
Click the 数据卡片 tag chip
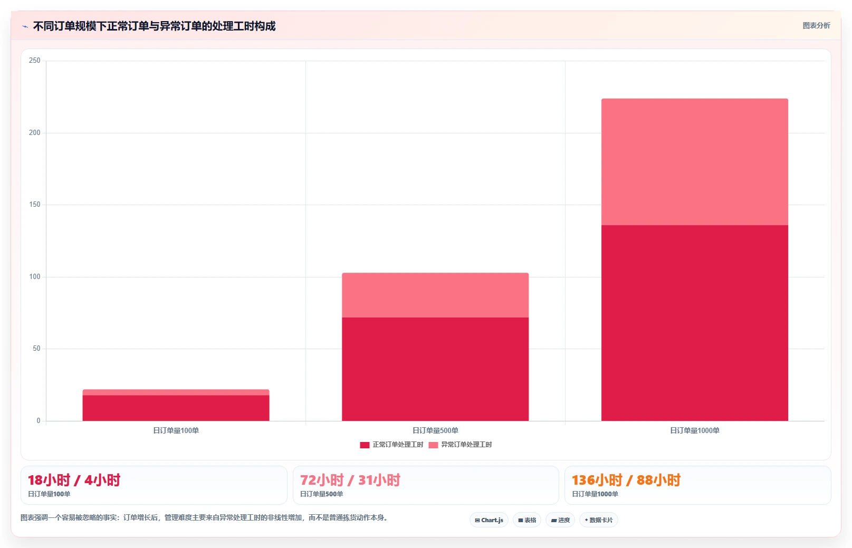599,520
